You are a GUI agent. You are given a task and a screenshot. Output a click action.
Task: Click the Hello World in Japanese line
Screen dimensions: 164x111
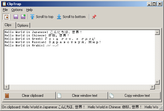pos(43,32)
